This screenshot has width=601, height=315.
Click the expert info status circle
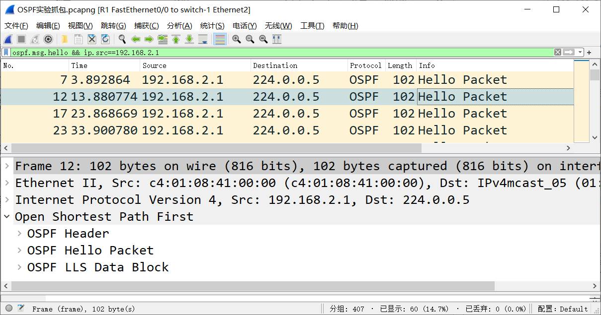coord(8,309)
